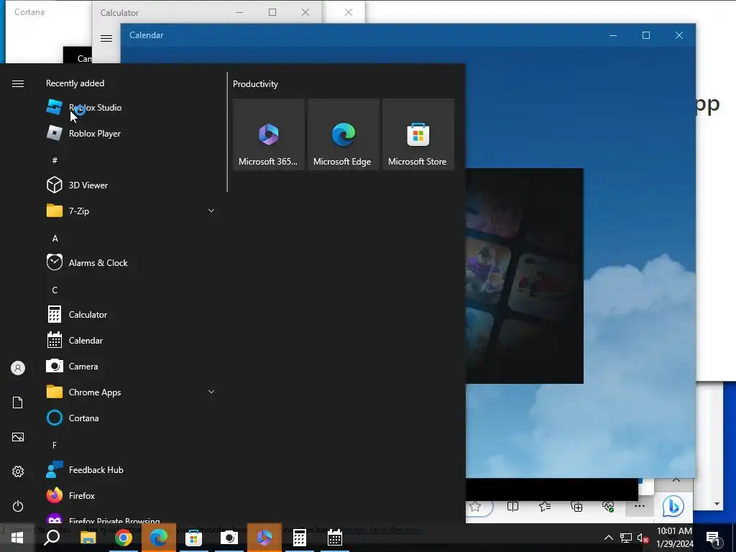The image size is (736, 552).
Task: Click the Edge Bing Copilot button
Action: pos(673,507)
